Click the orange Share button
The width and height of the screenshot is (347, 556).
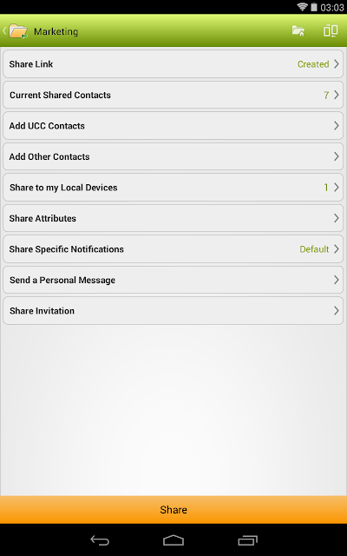pos(173,510)
